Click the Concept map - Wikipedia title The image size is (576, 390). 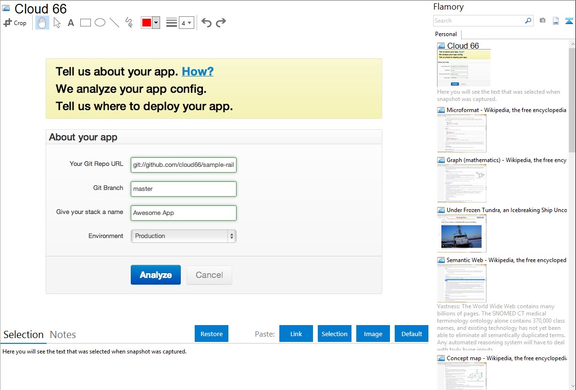pos(507,358)
